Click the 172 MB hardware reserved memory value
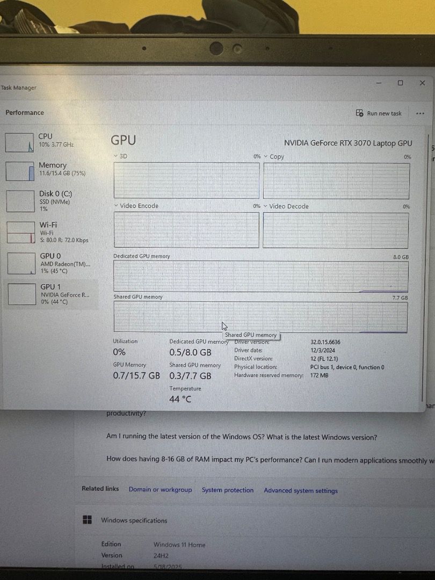Image resolution: width=435 pixels, height=580 pixels. click(x=319, y=375)
